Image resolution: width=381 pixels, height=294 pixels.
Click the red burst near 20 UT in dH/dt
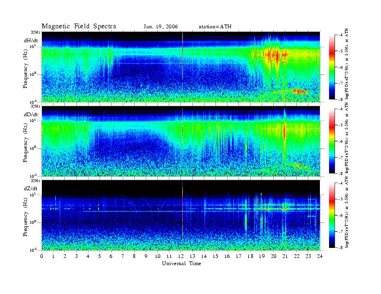point(273,55)
